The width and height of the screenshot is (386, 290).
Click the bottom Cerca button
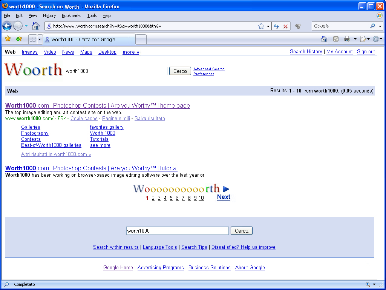click(242, 231)
